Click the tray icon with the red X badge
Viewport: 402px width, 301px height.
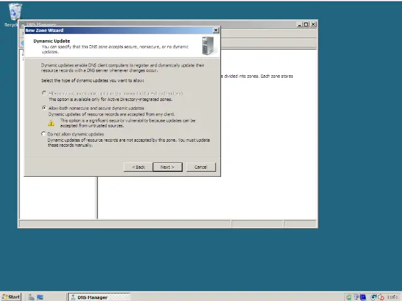point(381,297)
